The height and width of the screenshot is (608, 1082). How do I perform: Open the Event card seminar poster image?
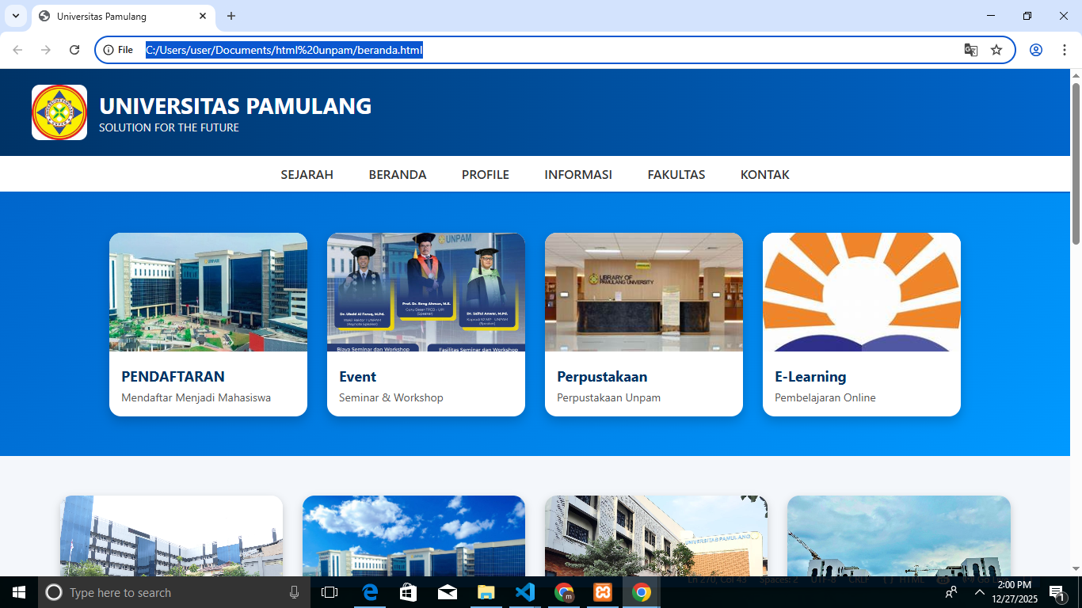(x=426, y=292)
